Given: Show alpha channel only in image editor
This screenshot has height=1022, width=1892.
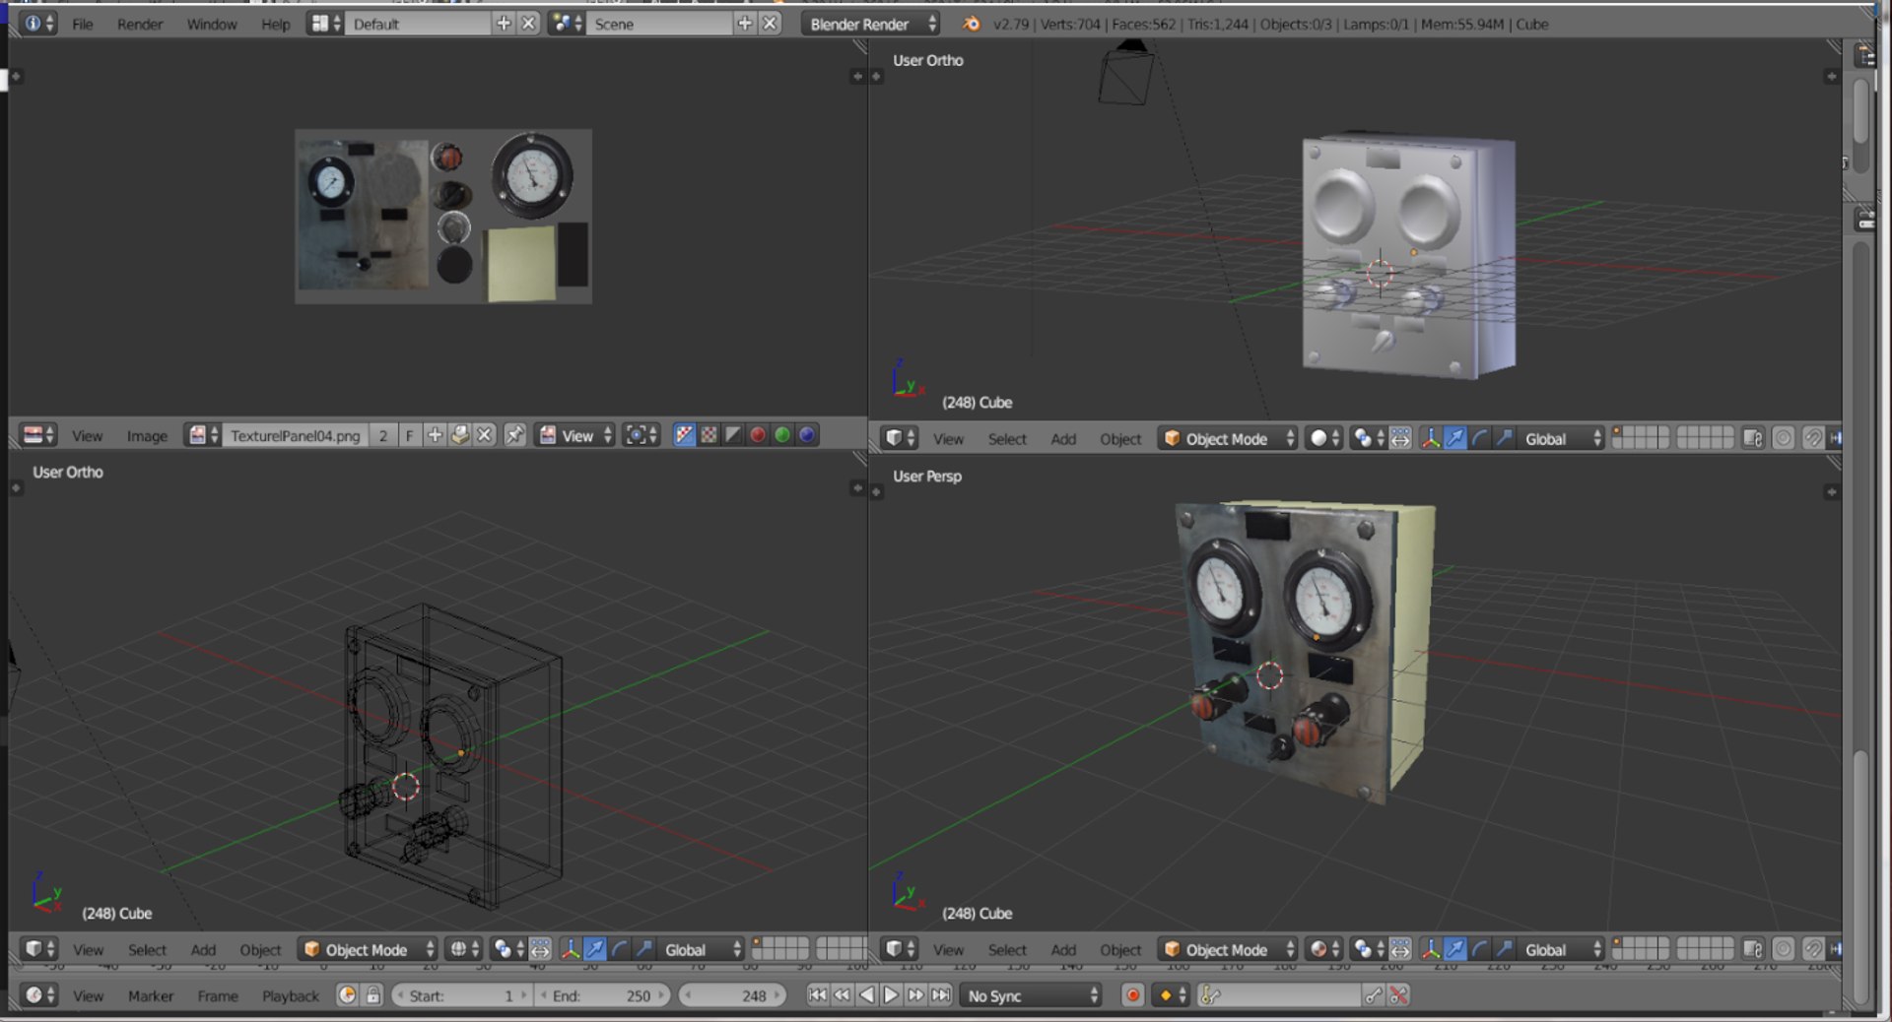Looking at the screenshot, I should click(x=733, y=435).
